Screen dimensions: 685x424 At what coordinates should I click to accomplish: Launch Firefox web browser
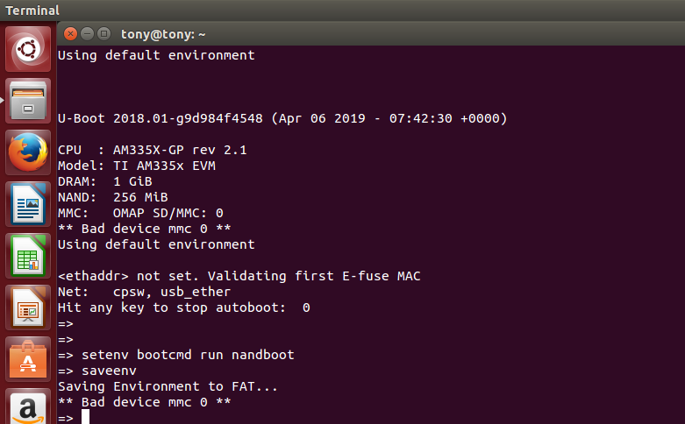coord(28,152)
